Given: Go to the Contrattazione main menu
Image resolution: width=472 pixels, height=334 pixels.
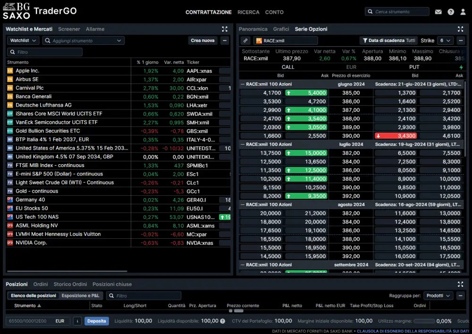Looking at the screenshot, I should [208, 12].
